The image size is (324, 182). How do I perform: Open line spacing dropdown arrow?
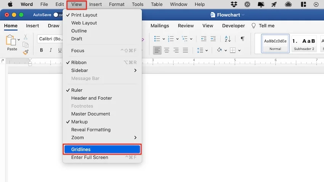[x=207, y=50]
